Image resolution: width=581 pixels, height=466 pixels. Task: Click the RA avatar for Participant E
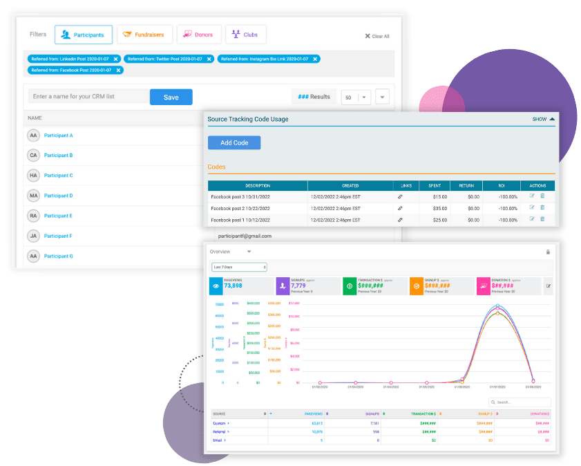[33, 216]
